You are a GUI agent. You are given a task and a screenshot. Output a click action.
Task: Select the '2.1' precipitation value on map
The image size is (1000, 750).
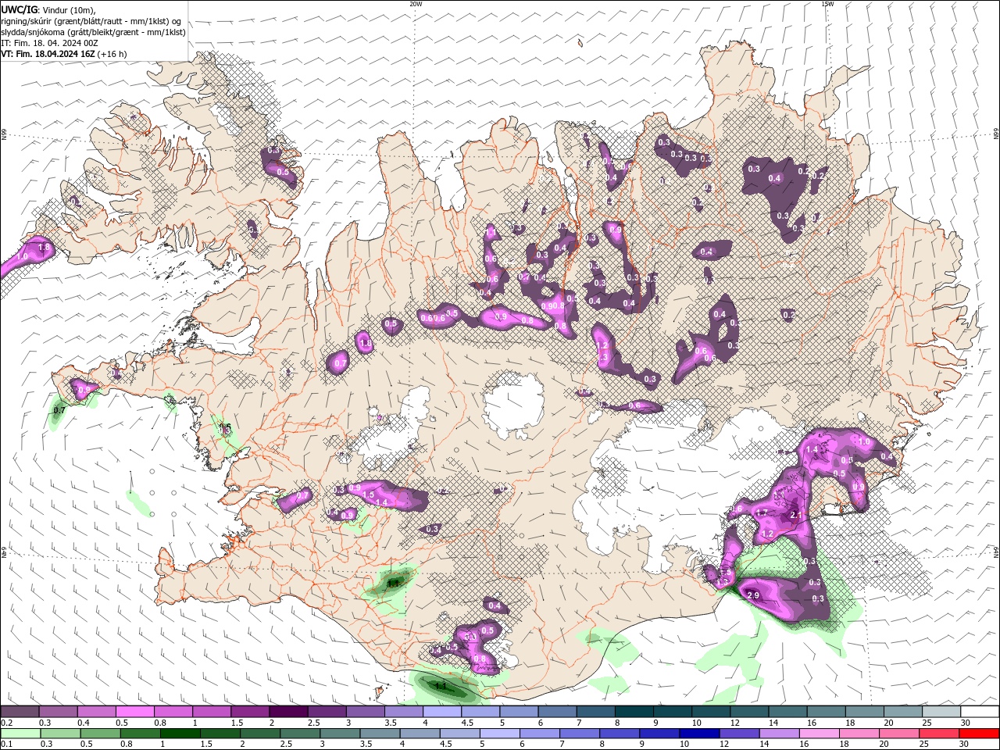pos(795,515)
